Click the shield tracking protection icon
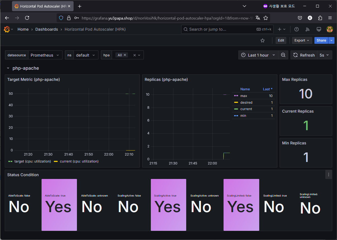337x240 pixels. coord(61,18)
